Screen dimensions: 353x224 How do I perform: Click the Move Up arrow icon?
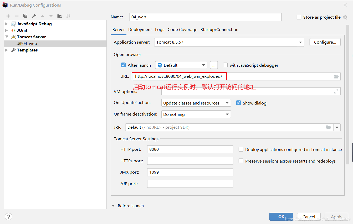(42, 16)
